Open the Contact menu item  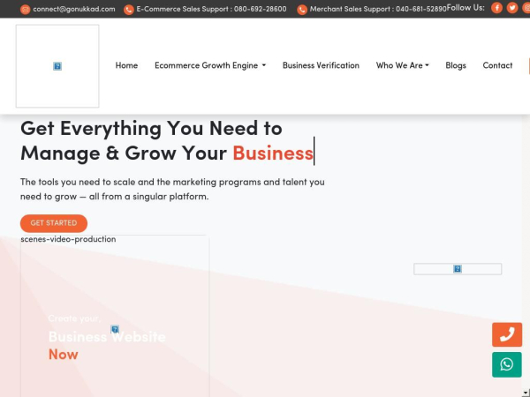(x=497, y=65)
